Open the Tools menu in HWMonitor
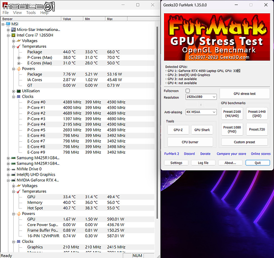The height and width of the screenshot is (258, 274). pos(31,13)
